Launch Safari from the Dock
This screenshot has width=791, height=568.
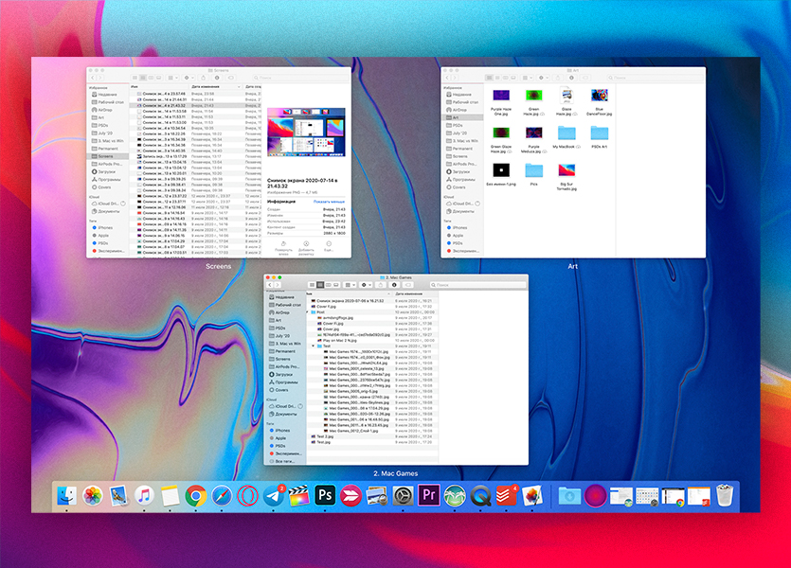tap(222, 495)
